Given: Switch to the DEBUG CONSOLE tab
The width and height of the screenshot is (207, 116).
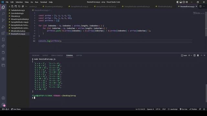Looking at the screenshot, I should [57, 55].
